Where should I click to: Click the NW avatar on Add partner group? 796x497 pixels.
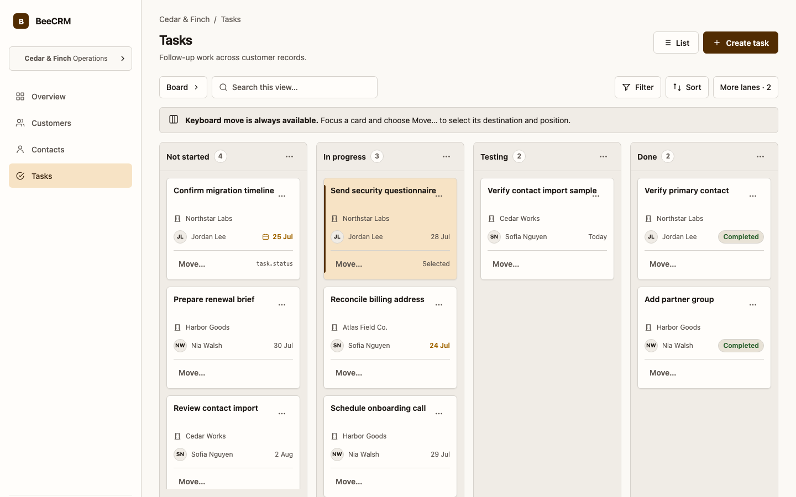(651, 346)
